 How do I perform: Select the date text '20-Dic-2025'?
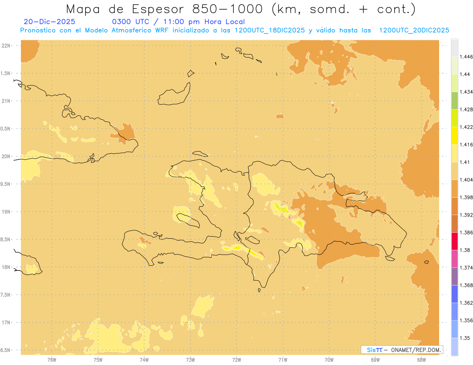(50, 22)
